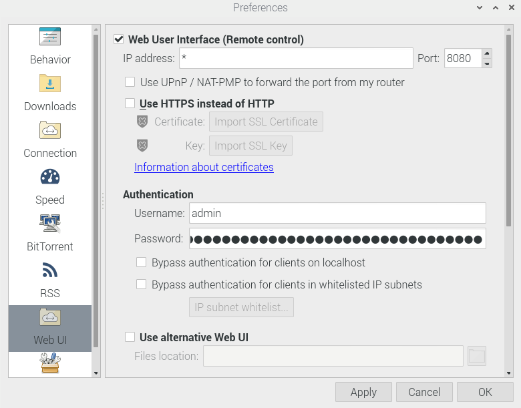Screen dimensions: 521x408
Task: Click the shield icon beside Certificate
Action: pyautogui.click(x=142, y=122)
